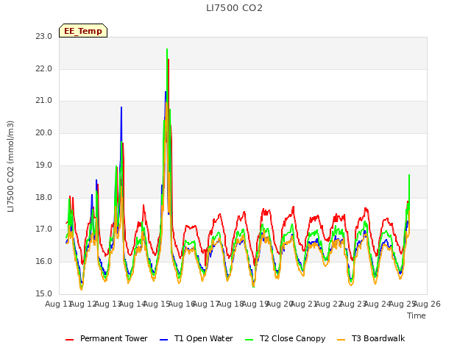Click the Aug 24 x-axis tick label
This screenshot has height=353, width=471.
click(378, 304)
